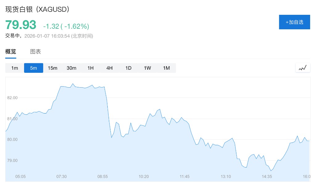Click the 11:45 time axis label
The height and width of the screenshot is (186, 316).
tap(185, 177)
